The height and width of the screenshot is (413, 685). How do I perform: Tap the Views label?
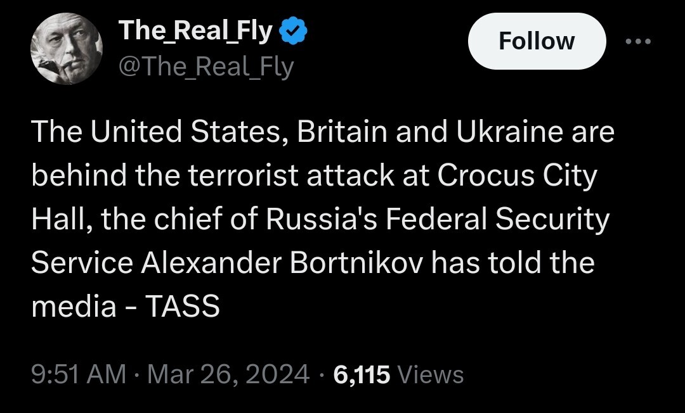click(430, 374)
